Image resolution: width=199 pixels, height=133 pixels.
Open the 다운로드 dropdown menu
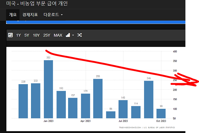[x=53, y=15]
